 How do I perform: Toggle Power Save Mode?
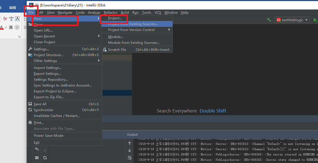point(64,135)
